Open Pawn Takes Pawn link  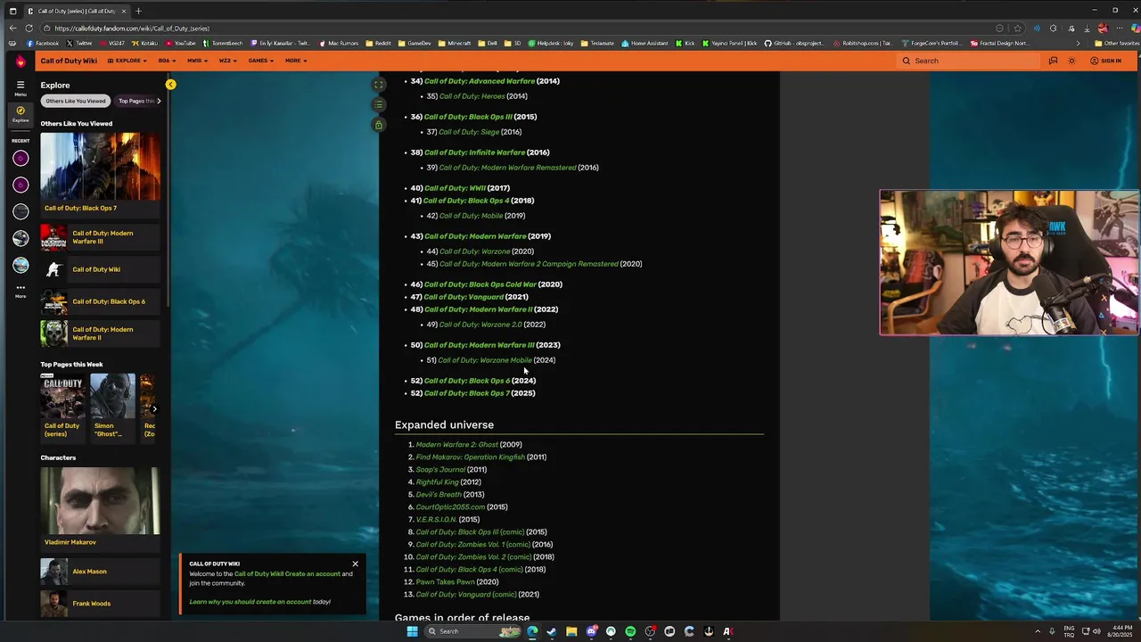point(445,581)
